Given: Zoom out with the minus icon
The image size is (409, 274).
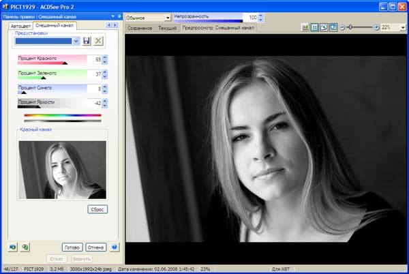Looking at the screenshot, I should (342, 27).
